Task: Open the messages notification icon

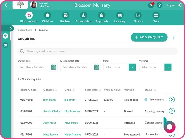Action: click(151, 5)
